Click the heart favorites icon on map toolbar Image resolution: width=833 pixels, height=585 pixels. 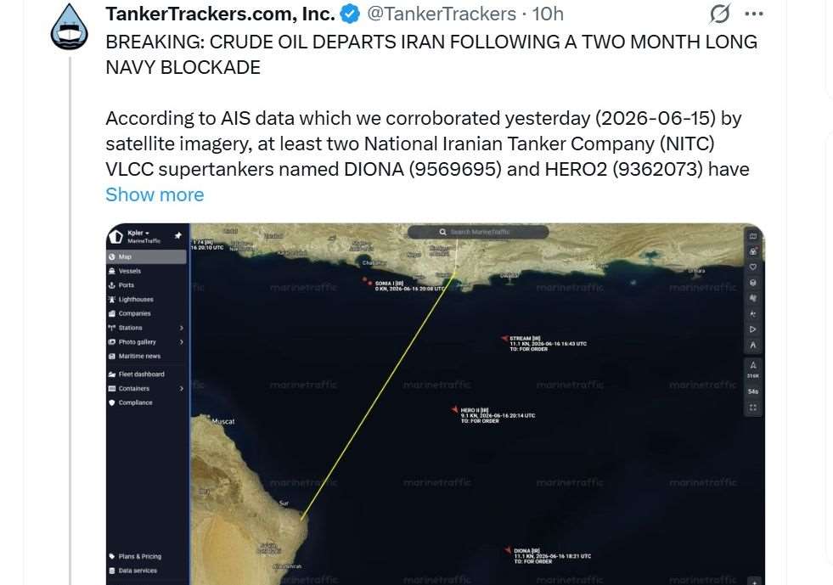click(x=753, y=267)
